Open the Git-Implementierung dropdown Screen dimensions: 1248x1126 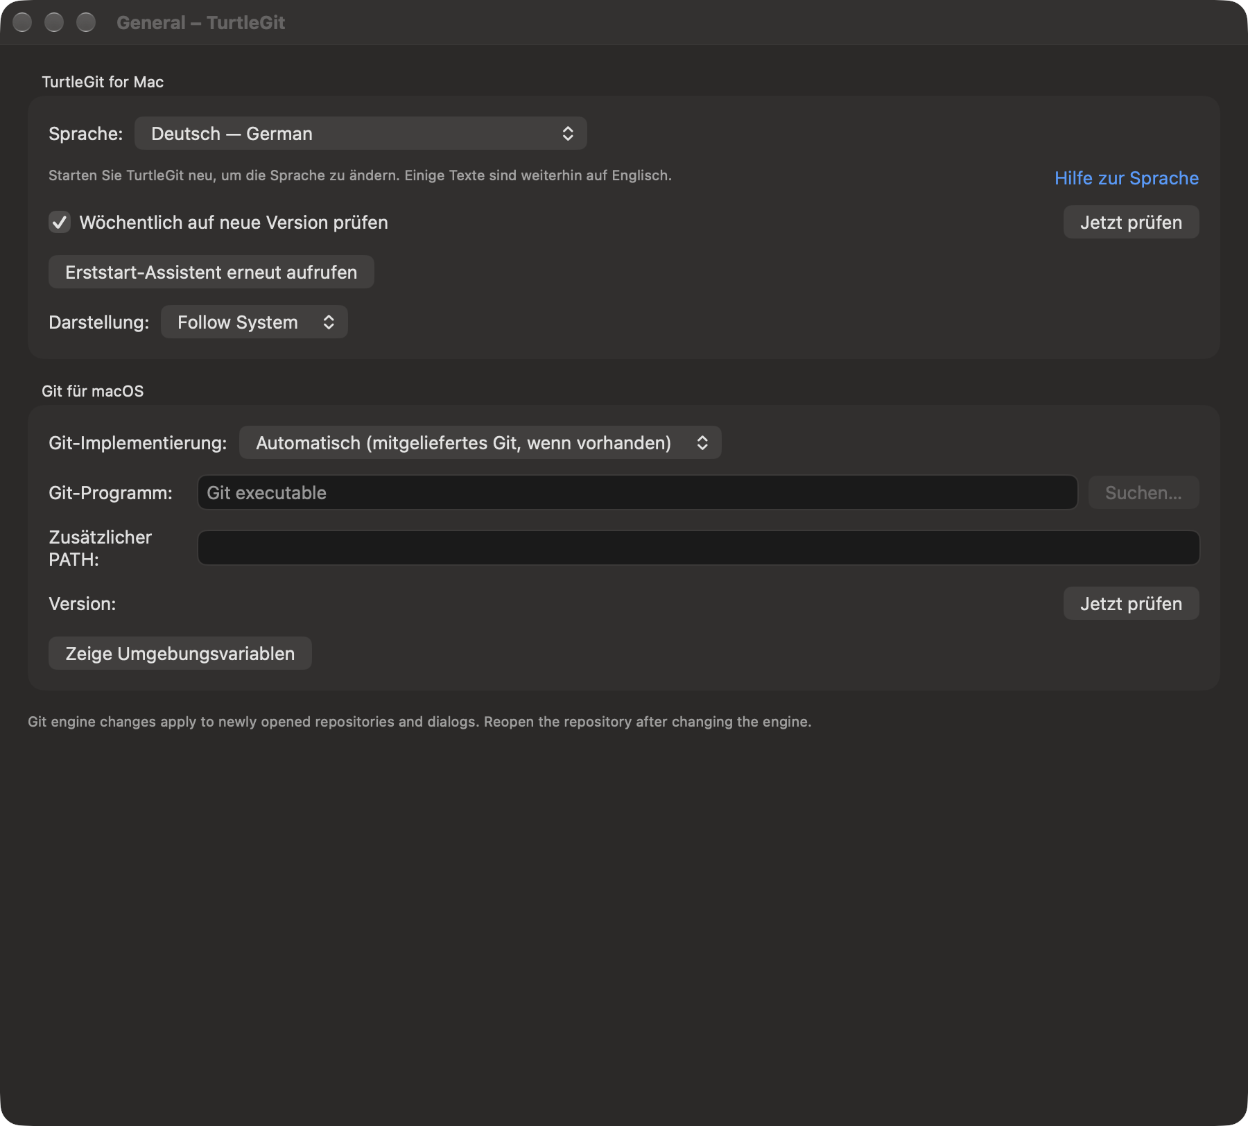tap(480, 442)
